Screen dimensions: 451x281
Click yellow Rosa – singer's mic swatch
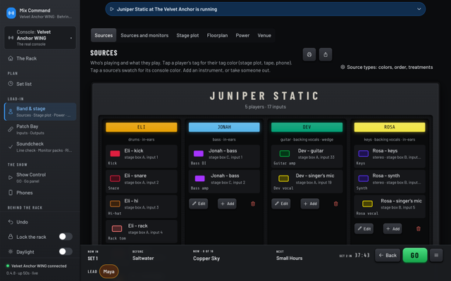(367, 204)
